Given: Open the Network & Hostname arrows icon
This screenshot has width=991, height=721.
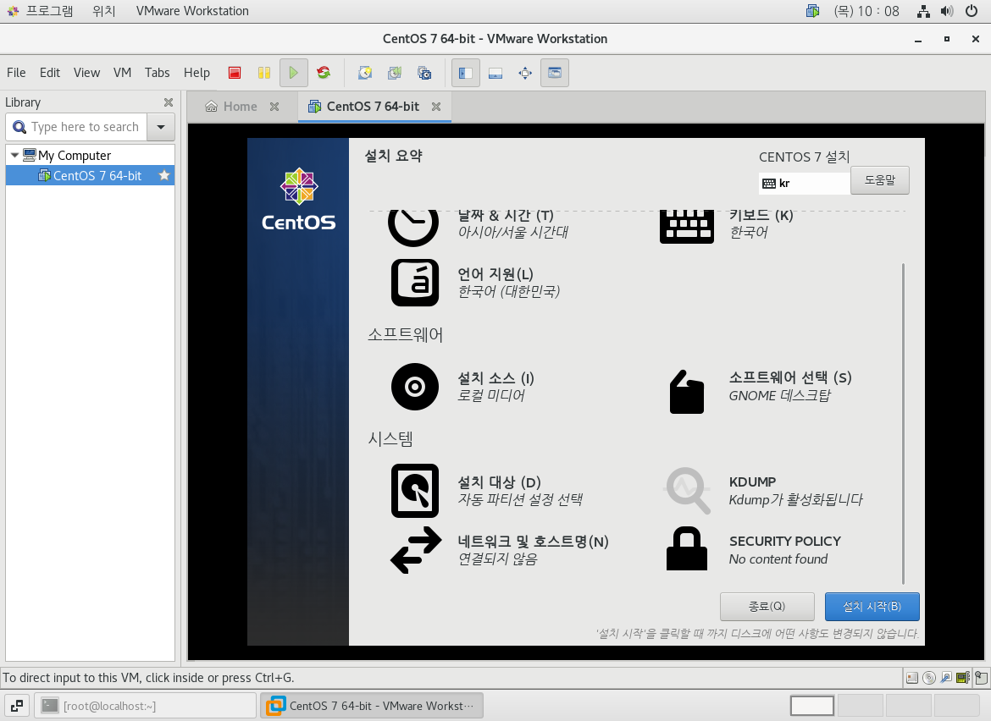Looking at the screenshot, I should [x=415, y=550].
